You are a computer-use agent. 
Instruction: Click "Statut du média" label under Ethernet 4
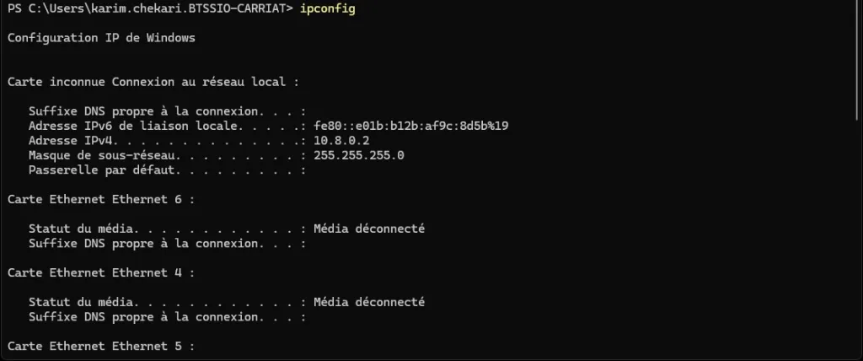81,302
